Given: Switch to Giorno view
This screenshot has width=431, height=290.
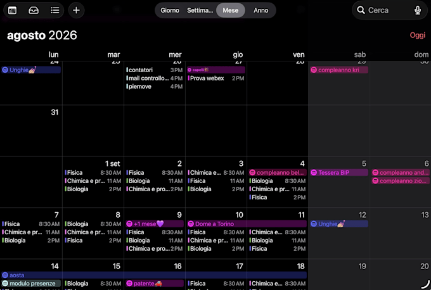Looking at the screenshot, I should tap(170, 10).
